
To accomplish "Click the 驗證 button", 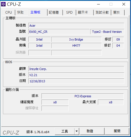I will coord(92,131).
